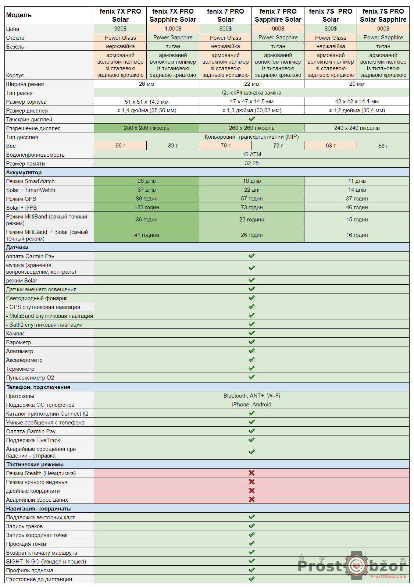Click the 1,000$ price cell
This screenshot has height=587, width=414.
(173, 29)
